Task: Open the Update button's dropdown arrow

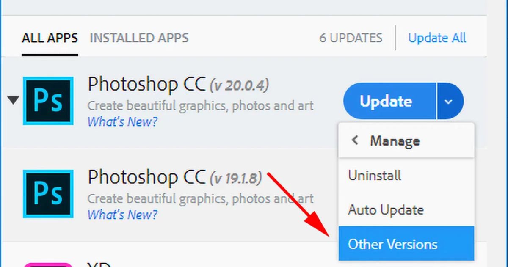Action: pos(450,101)
